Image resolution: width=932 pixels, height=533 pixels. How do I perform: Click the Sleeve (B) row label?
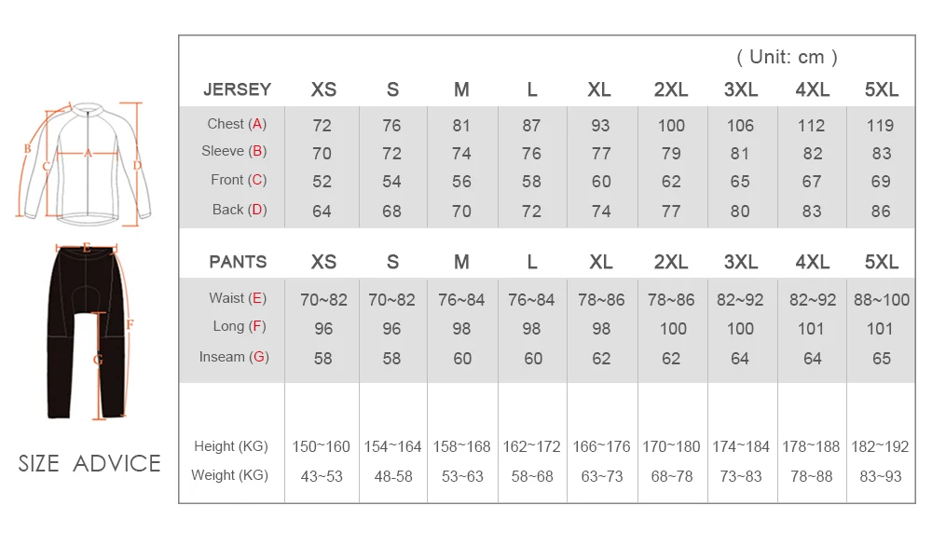coord(234,151)
